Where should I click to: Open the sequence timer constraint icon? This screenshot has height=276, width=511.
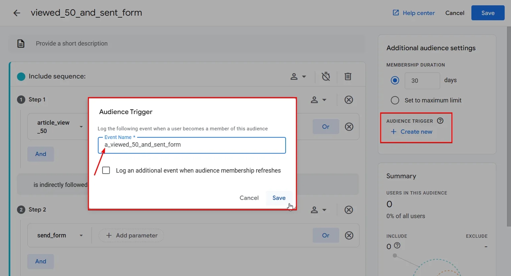click(326, 76)
